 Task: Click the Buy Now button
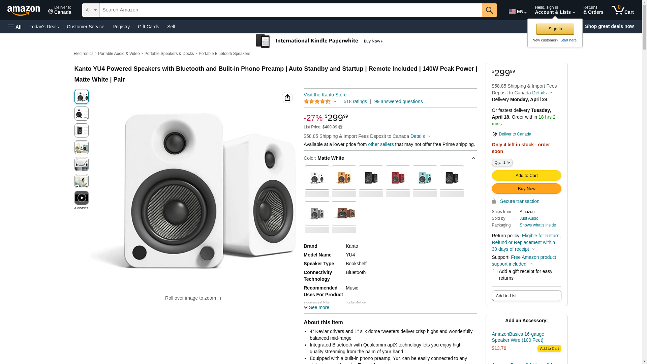pos(526,188)
